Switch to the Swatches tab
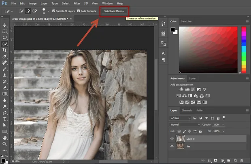 186,21
